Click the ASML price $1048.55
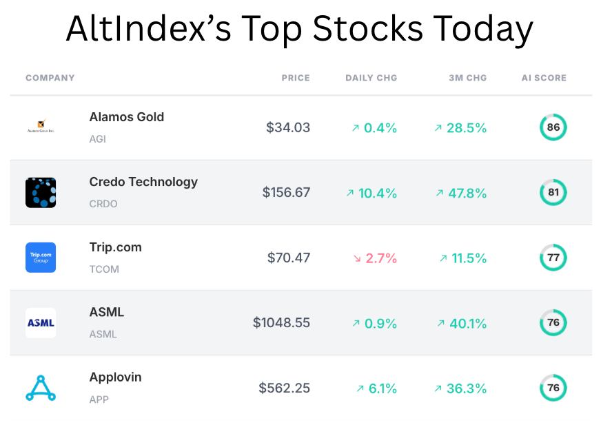This screenshot has height=427, width=601. point(281,323)
